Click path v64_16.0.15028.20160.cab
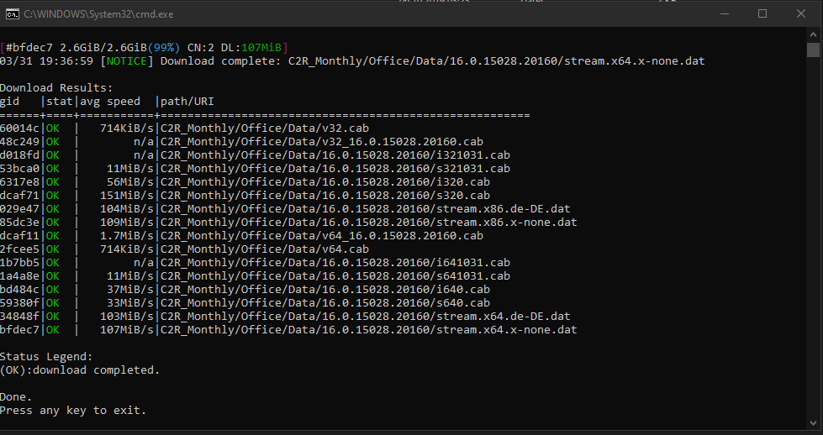823x435 pixels. [x=322, y=236]
